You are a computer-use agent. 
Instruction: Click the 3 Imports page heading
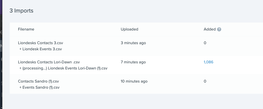(21, 10)
